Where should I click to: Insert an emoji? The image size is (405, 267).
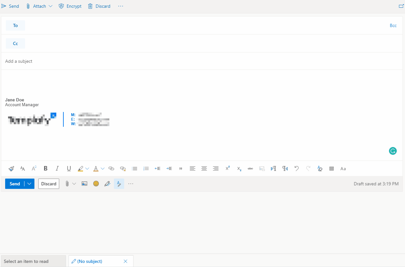point(96,184)
